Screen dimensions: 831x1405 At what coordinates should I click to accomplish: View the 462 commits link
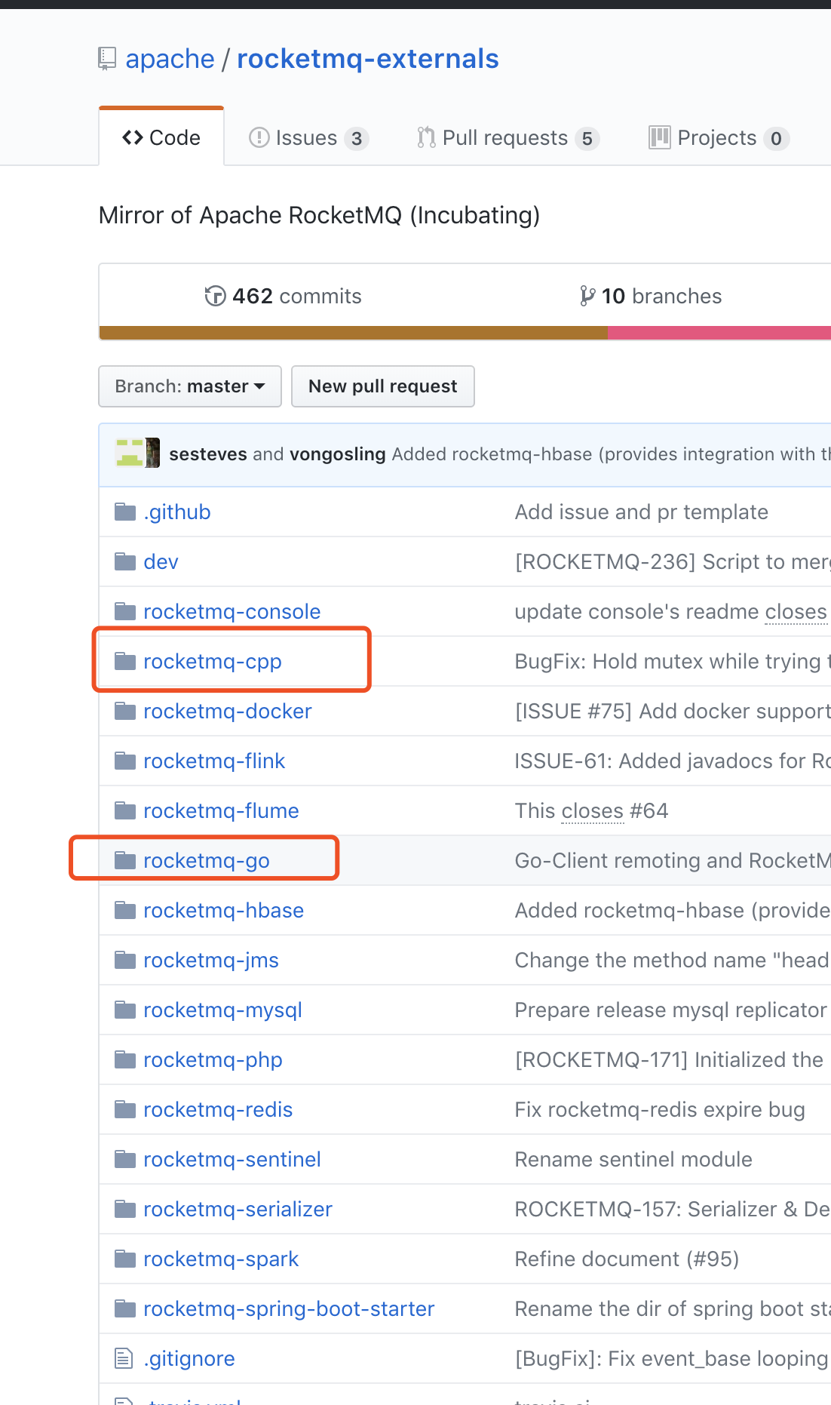(284, 296)
